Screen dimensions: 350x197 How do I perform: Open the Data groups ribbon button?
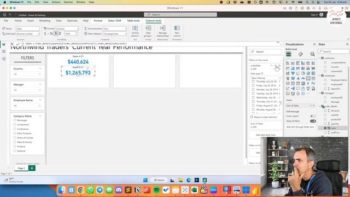(x=148, y=31)
